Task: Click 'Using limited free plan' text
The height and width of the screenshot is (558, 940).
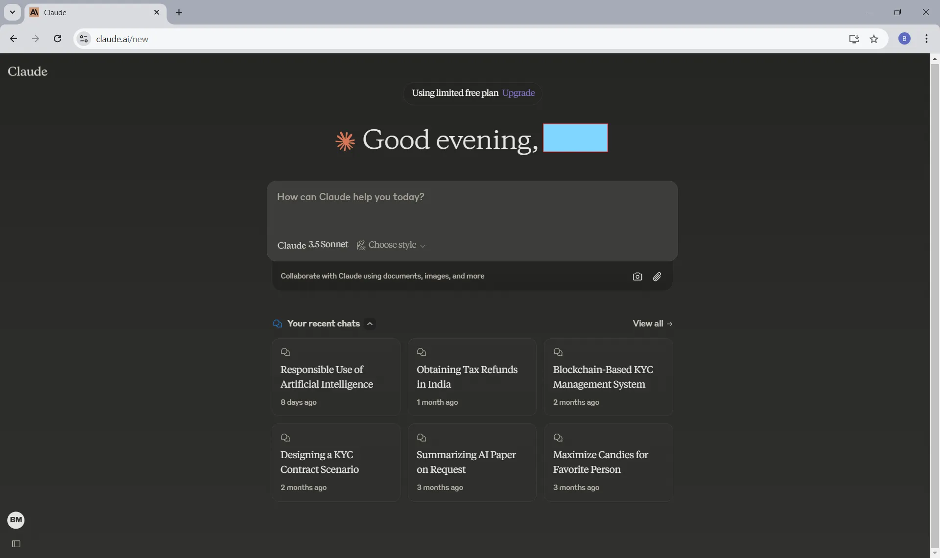Action: [455, 93]
